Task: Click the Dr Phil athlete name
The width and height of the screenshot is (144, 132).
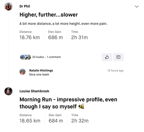Action: (25, 6)
